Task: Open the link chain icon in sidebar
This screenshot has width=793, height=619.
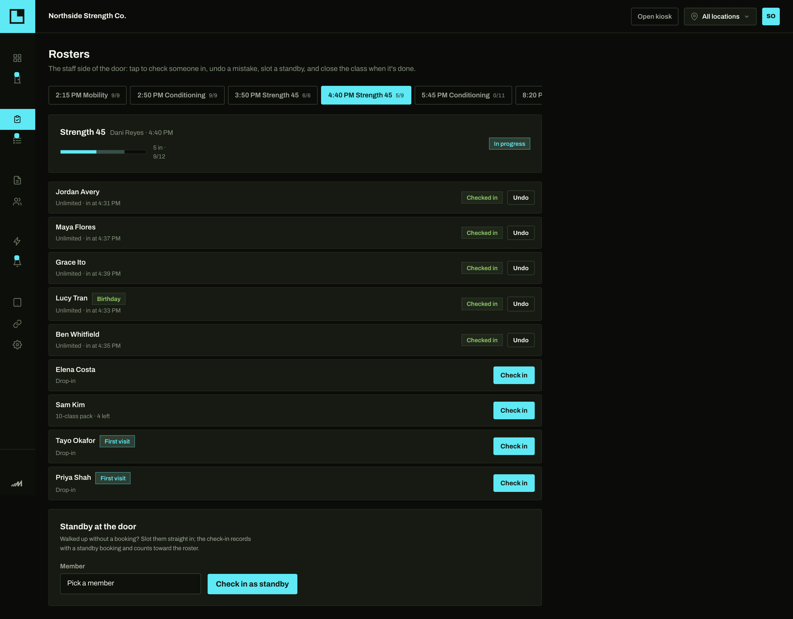Action: tap(17, 324)
